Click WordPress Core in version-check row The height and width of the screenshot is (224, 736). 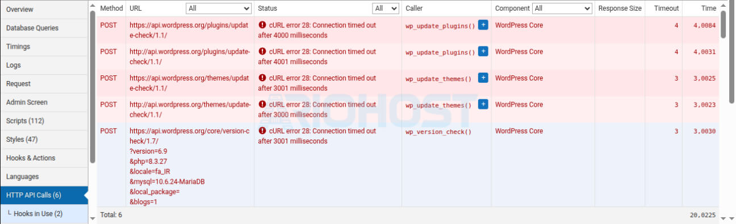pyautogui.click(x=519, y=131)
